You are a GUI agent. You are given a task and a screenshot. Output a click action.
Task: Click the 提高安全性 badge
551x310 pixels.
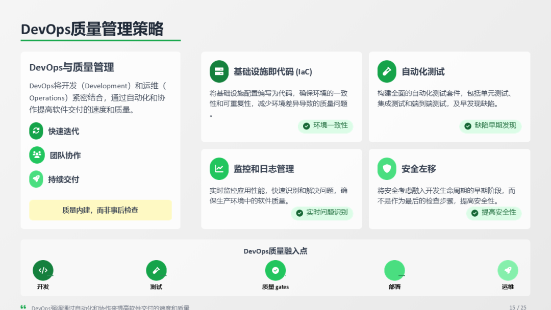[x=493, y=213]
